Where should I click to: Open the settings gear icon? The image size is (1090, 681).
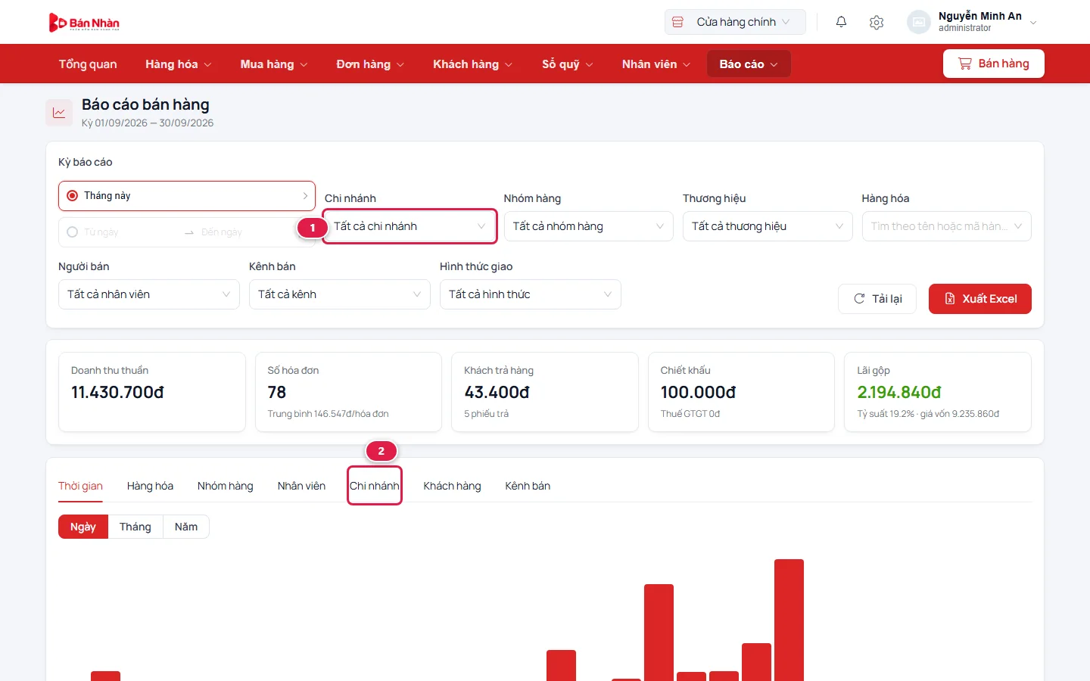(x=877, y=22)
